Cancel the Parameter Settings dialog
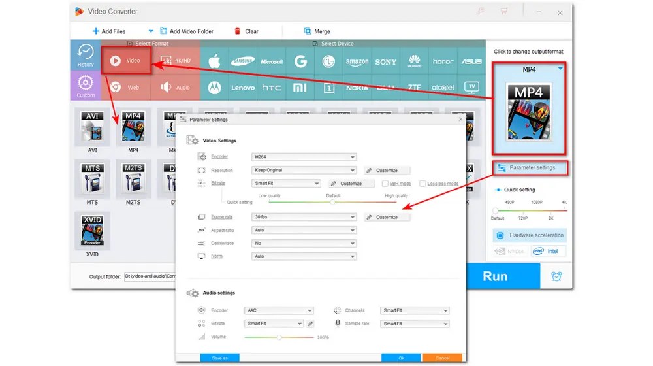Viewport: 653px width, 366px height. (x=442, y=358)
